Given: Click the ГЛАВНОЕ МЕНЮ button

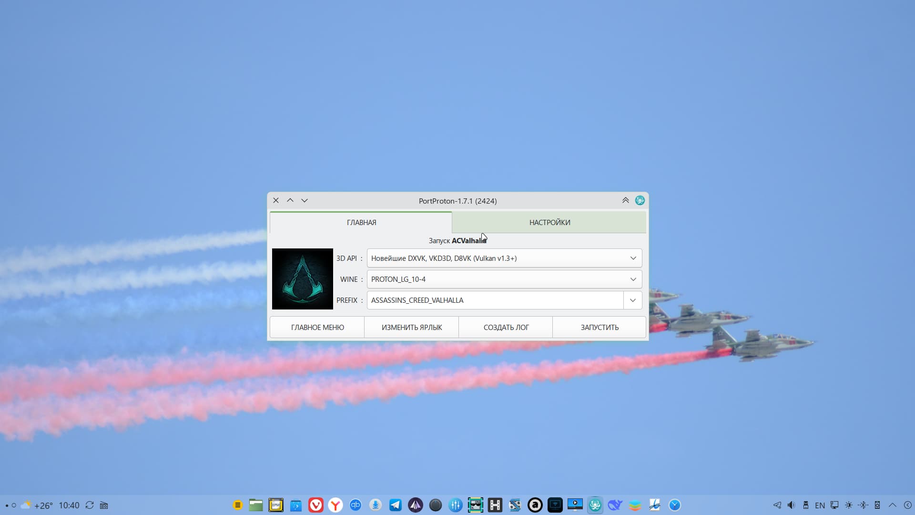Looking at the screenshot, I should click(x=317, y=327).
